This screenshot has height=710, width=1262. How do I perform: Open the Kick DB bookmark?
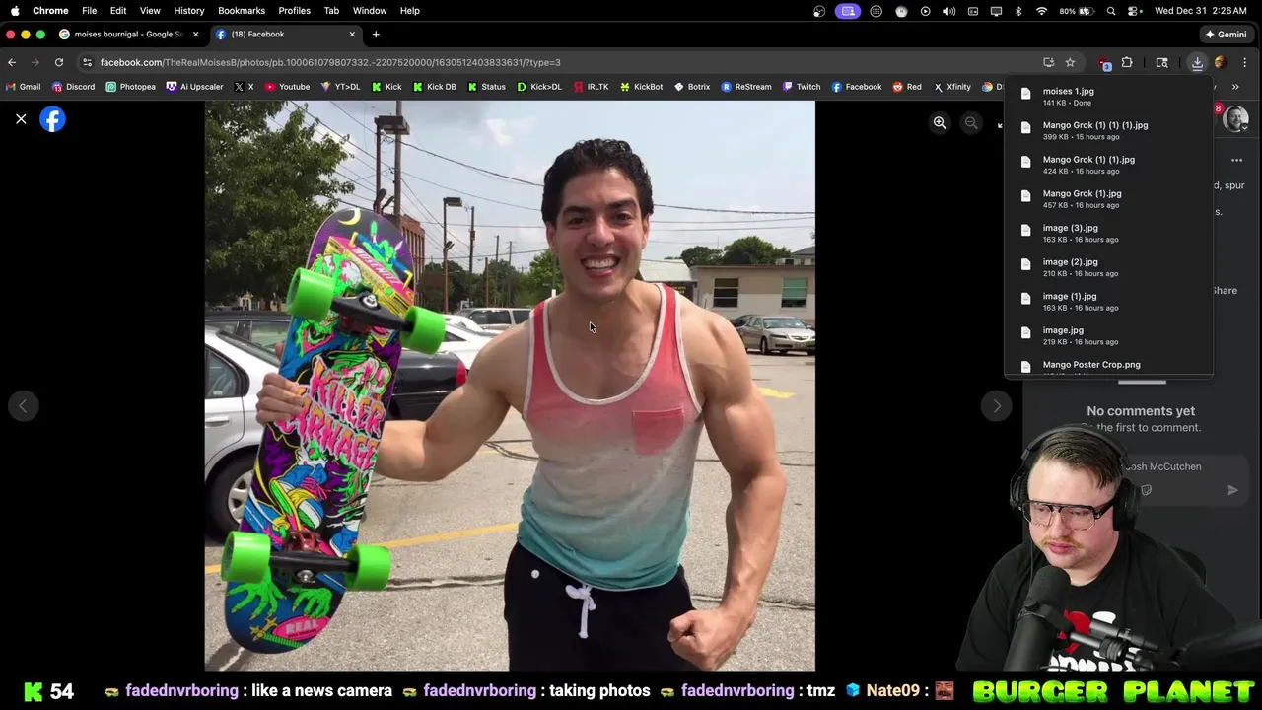click(x=435, y=87)
